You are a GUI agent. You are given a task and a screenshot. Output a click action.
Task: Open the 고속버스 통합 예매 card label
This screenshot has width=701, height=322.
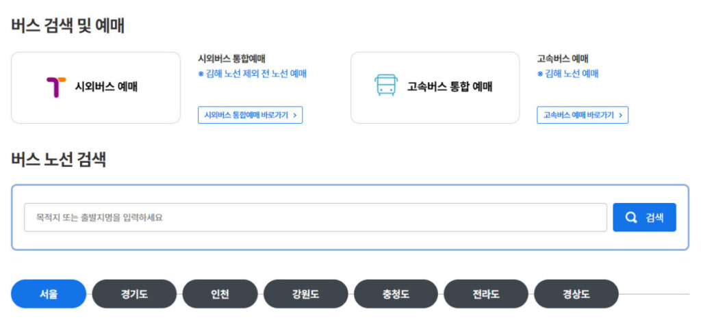[x=450, y=87]
